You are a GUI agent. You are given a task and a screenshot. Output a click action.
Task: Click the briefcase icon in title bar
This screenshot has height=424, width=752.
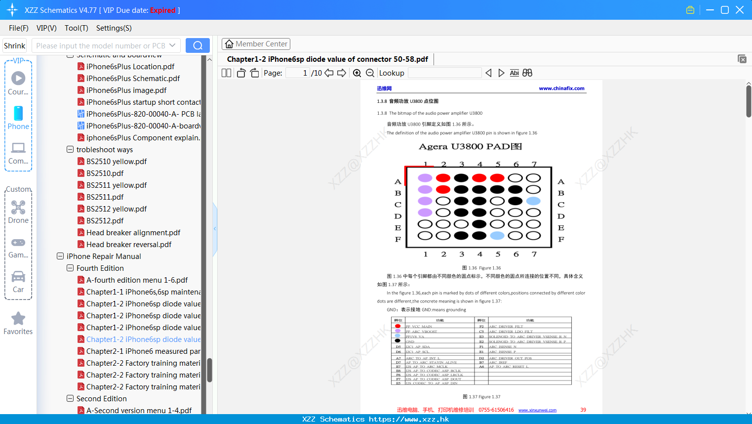click(690, 10)
